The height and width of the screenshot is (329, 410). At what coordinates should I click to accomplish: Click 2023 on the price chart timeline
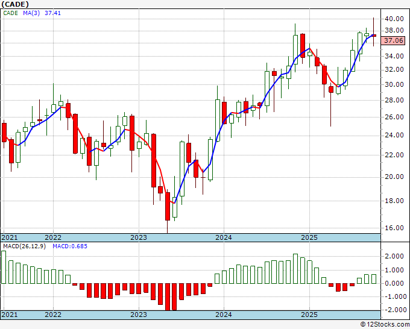[x=139, y=237]
